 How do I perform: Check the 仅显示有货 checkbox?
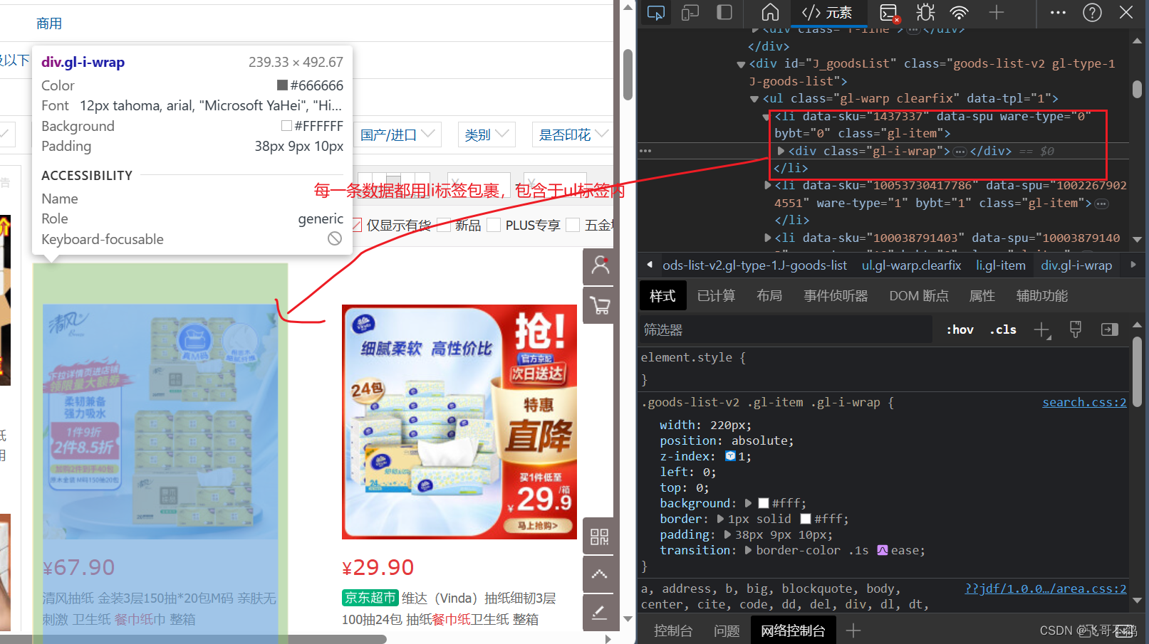[356, 226]
